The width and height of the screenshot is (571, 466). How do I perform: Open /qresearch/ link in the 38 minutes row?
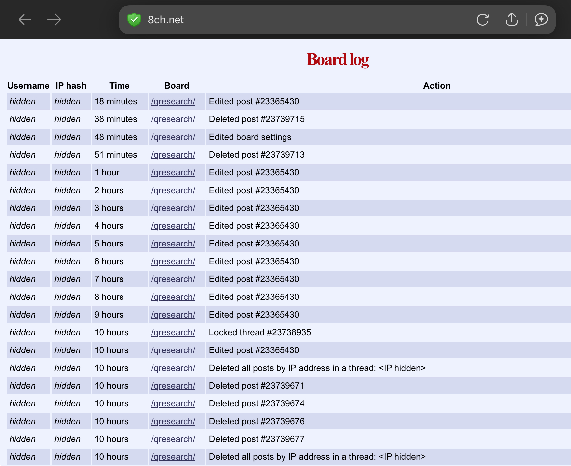tap(173, 119)
